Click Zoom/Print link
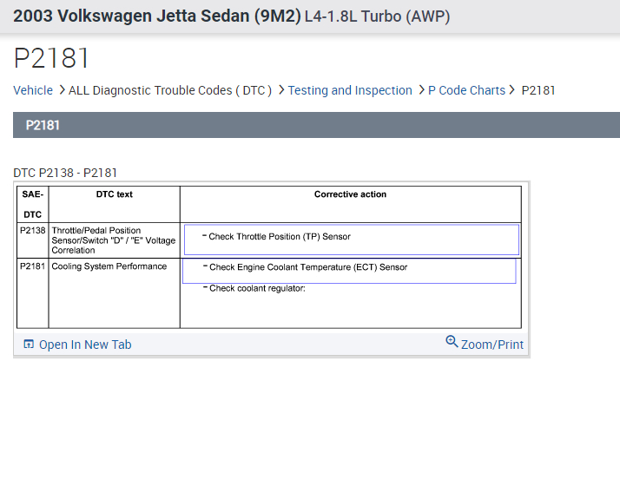Viewport: 620px width, 499px height. coord(491,345)
